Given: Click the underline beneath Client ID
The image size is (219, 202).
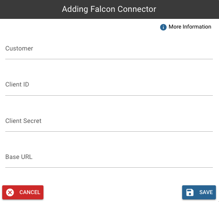Looking at the screenshot, I should [109, 95].
